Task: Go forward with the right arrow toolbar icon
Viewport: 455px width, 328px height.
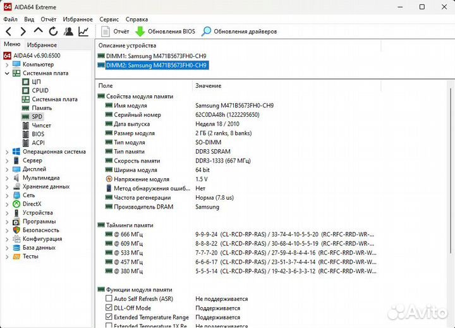Action: click(23, 32)
